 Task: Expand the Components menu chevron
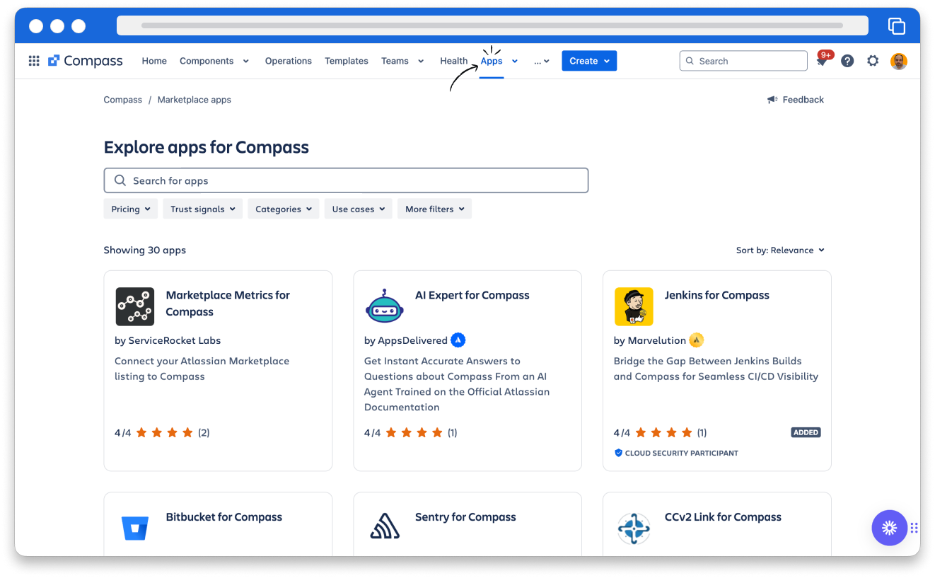[246, 61]
